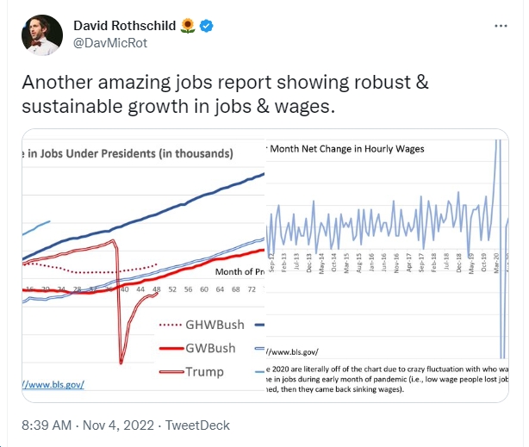
Task: Click the GWBush red legend line
Action: point(171,348)
